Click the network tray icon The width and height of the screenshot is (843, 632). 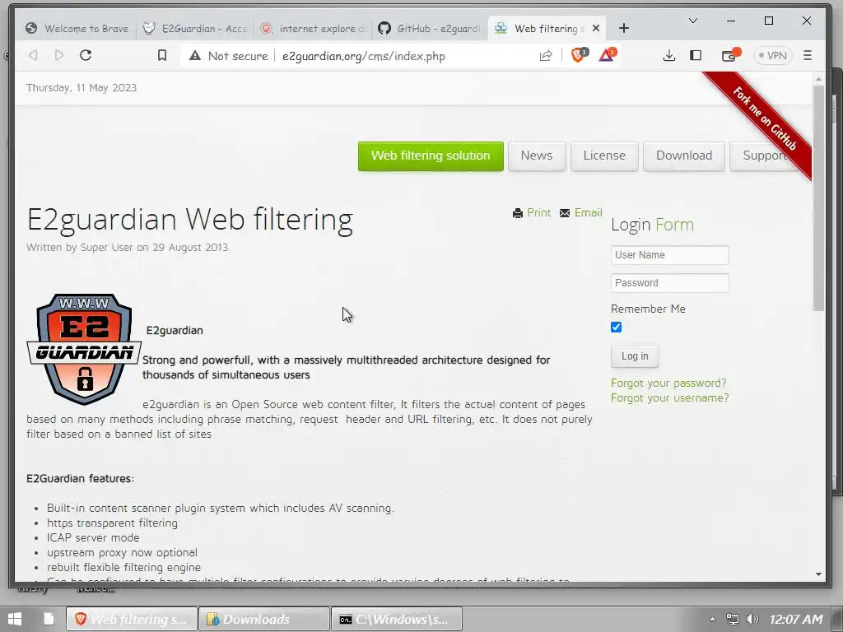click(732, 619)
